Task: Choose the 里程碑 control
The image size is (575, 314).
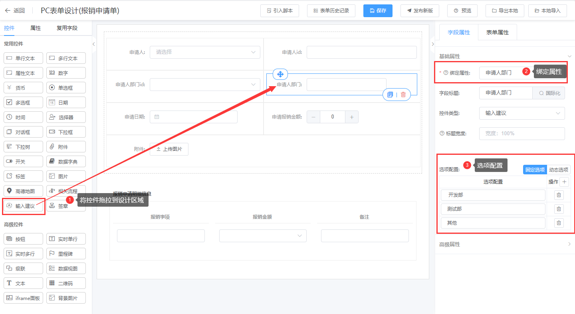Action: (x=66, y=254)
